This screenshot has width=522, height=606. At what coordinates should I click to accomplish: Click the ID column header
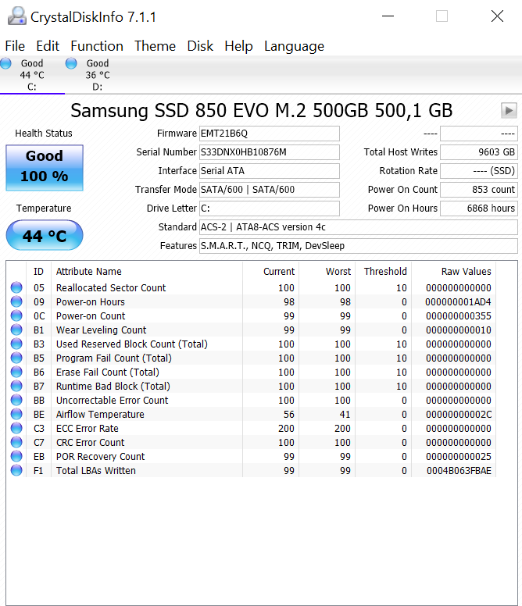(38, 271)
